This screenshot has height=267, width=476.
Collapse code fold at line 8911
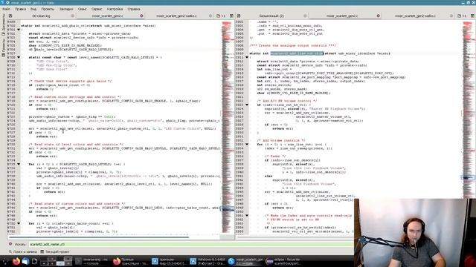[x=247, y=57]
